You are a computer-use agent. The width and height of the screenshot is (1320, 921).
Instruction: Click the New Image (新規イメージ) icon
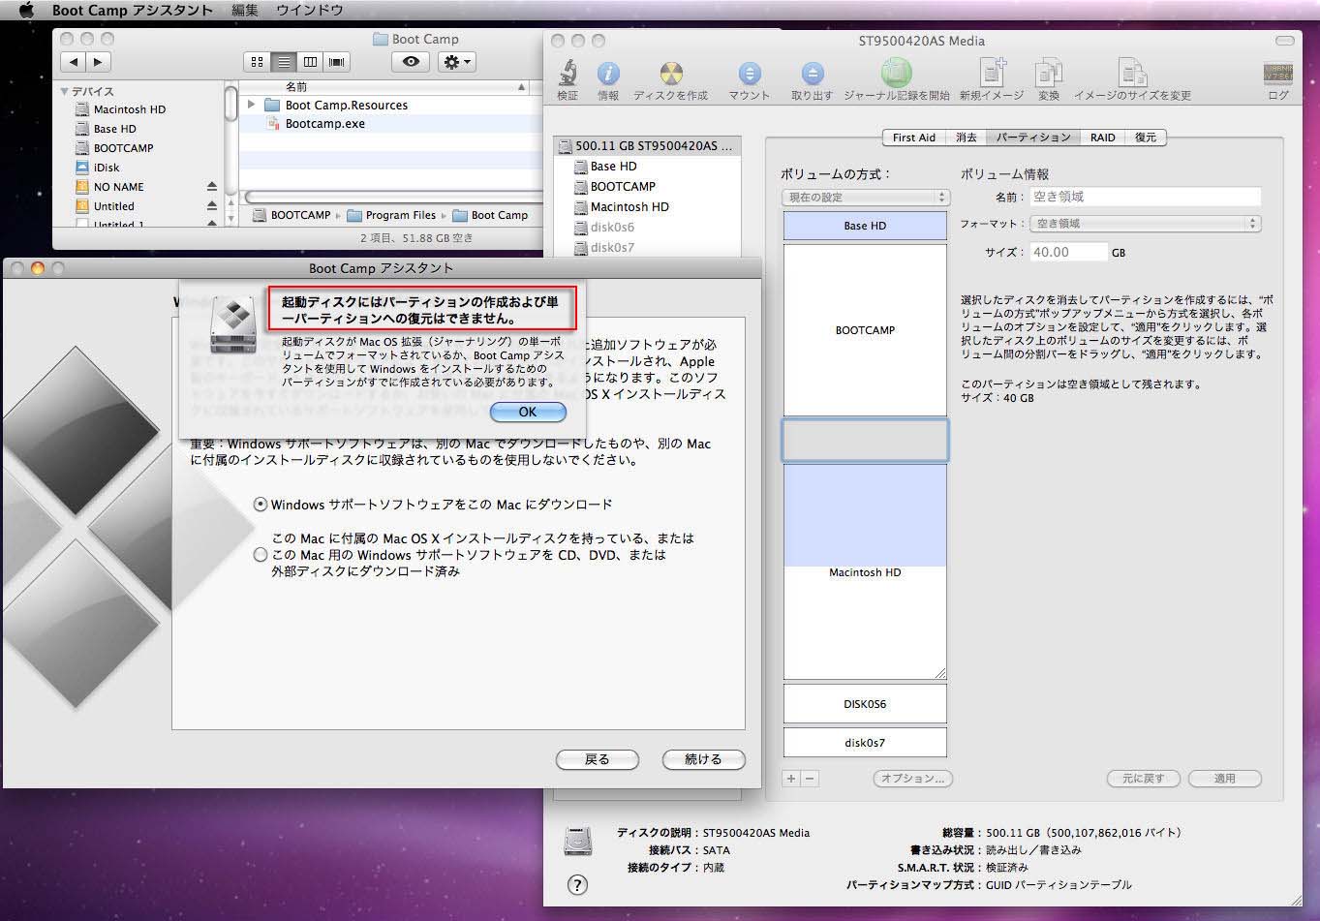[992, 73]
